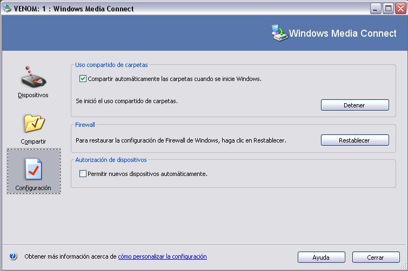Click the Restablecer firewall button
The height and width of the screenshot is (271, 408).
click(x=355, y=140)
